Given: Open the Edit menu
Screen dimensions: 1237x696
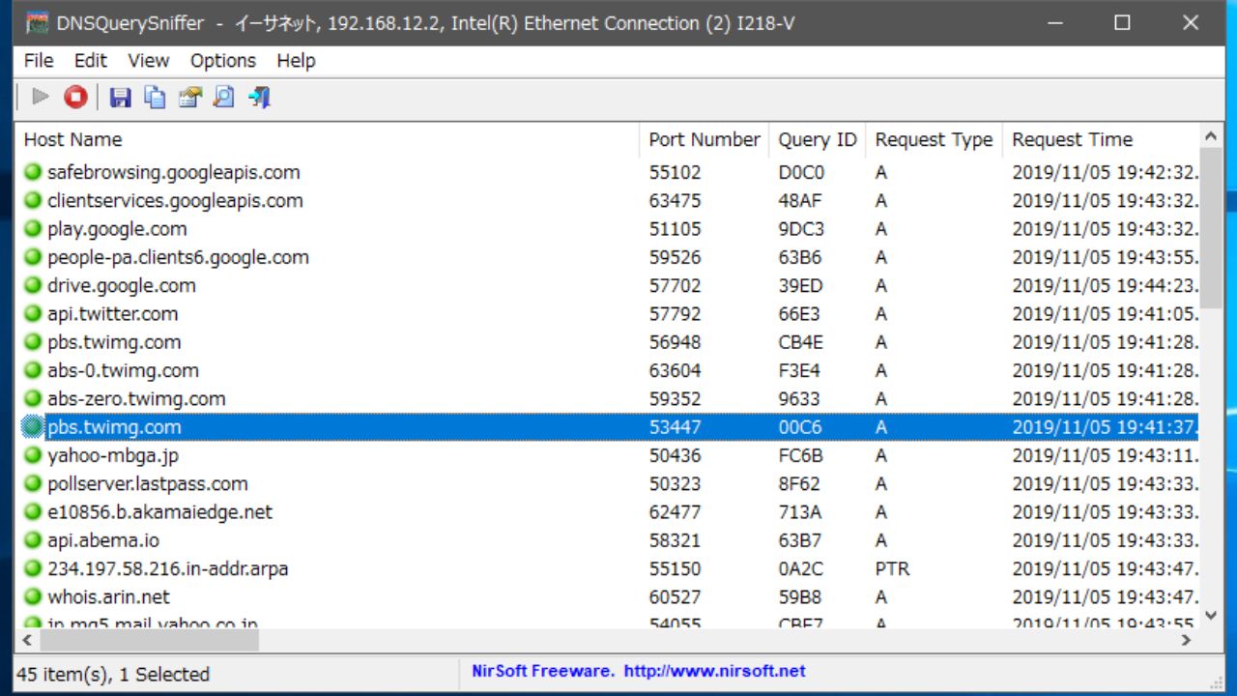Looking at the screenshot, I should 91,61.
